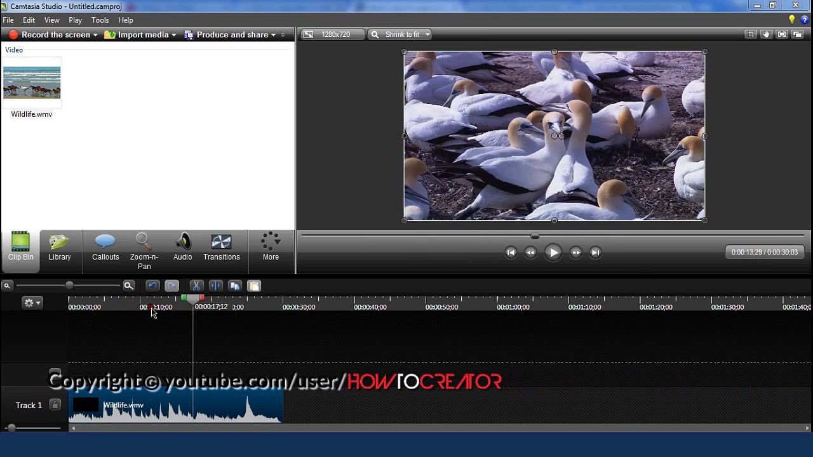Open the More tools menu
Image resolution: width=813 pixels, height=457 pixels.
pyautogui.click(x=271, y=248)
